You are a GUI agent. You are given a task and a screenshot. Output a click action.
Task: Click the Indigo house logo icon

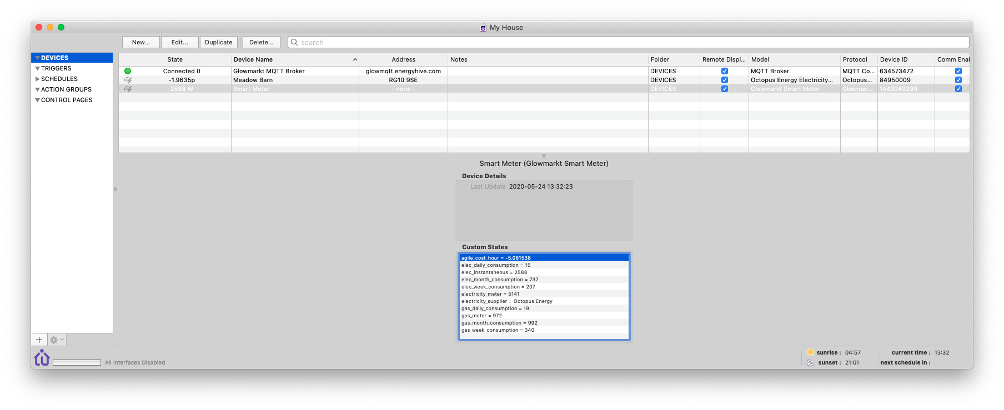42,358
